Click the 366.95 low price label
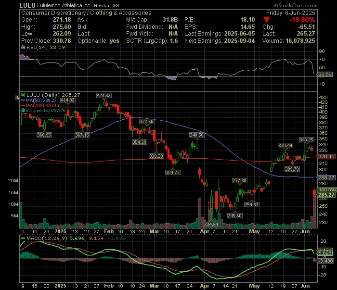Image resolution: width=337 pixels, height=290 pixels. [44, 135]
